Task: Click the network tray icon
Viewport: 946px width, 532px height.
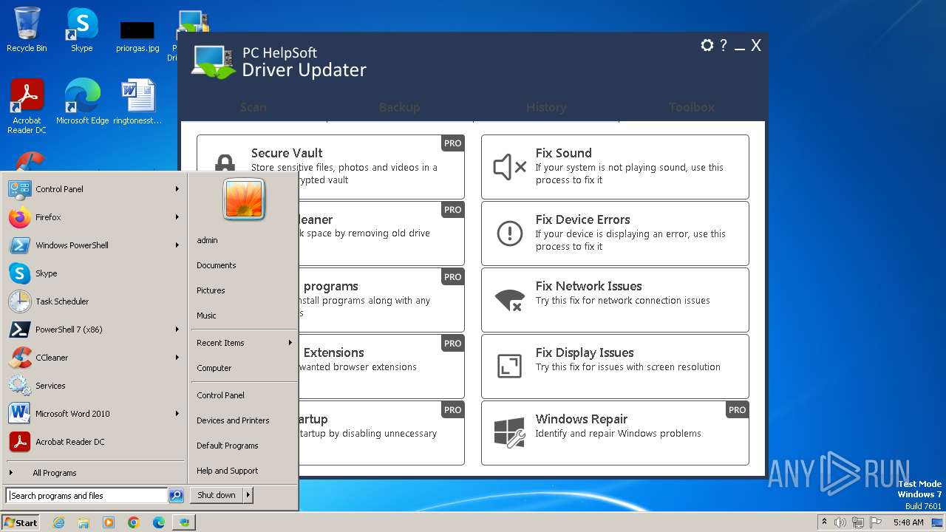Action: 858,522
